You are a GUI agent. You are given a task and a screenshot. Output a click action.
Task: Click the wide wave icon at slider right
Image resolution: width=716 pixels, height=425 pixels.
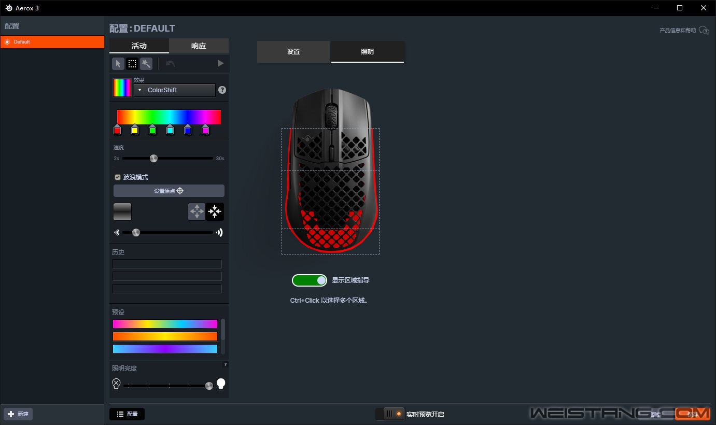tap(219, 233)
